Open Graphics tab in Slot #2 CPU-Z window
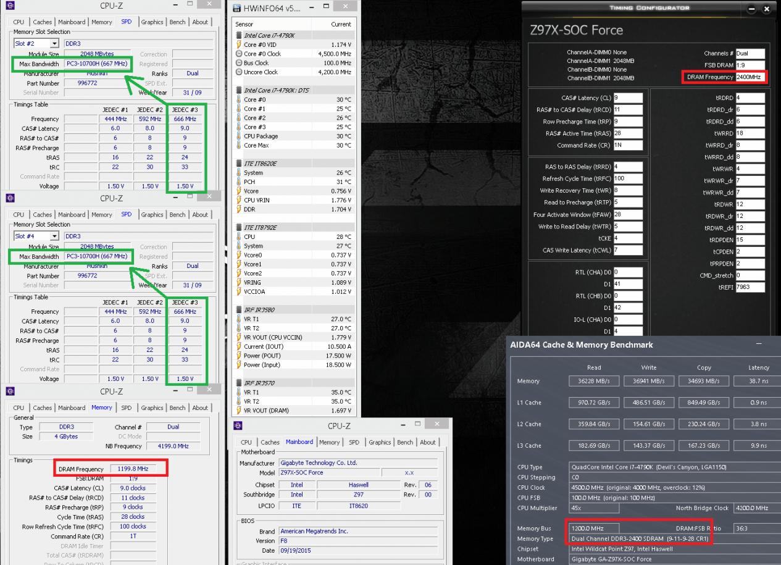 [152, 22]
